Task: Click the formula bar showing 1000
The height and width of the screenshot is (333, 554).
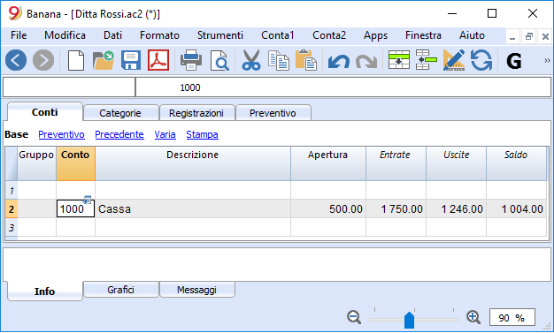Action: tap(342, 87)
